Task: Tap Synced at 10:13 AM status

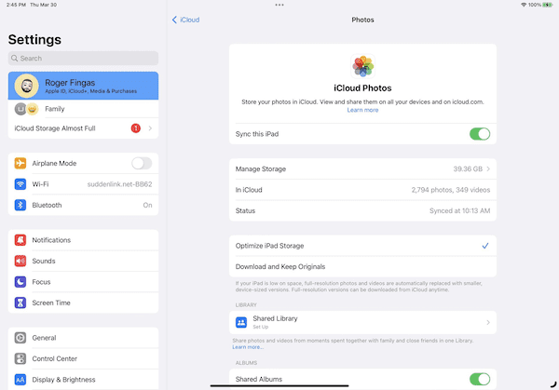Action: coord(460,211)
